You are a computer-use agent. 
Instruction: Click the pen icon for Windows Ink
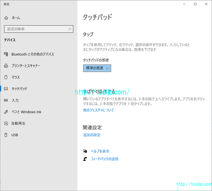click(6, 112)
